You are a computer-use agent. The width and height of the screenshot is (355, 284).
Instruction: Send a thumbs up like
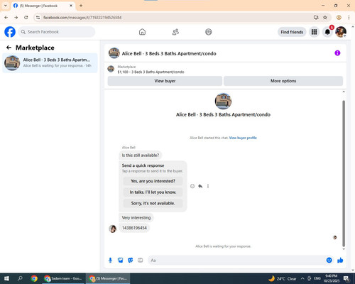[340, 261]
